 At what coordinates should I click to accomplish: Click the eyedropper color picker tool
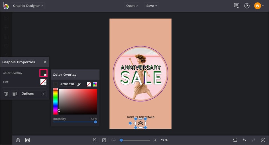click(x=79, y=84)
